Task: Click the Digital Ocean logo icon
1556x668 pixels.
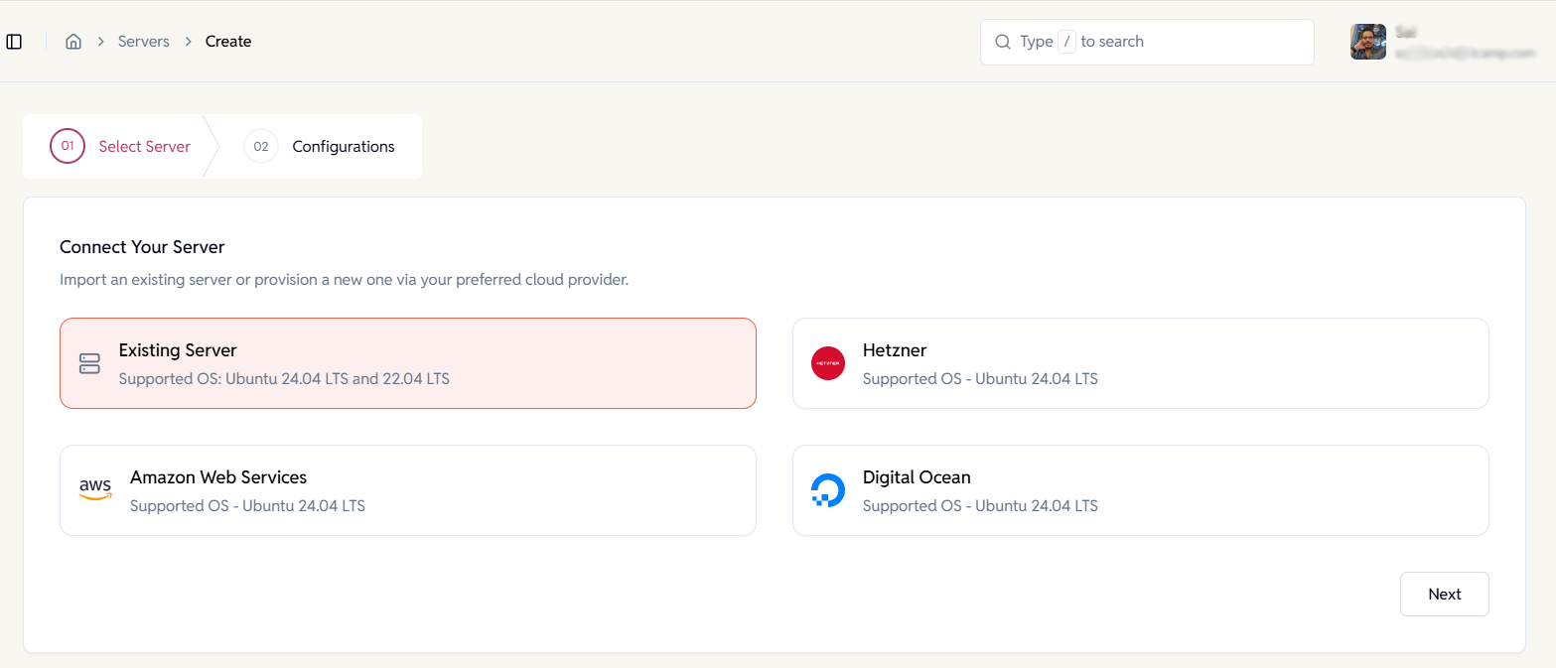Action: pos(828,489)
